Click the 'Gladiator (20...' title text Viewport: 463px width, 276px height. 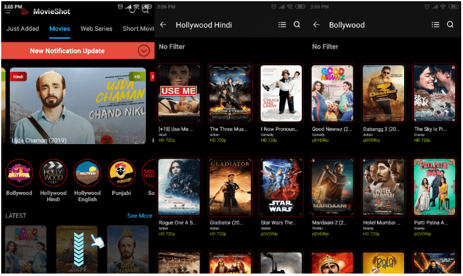pyautogui.click(x=226, y=223)
